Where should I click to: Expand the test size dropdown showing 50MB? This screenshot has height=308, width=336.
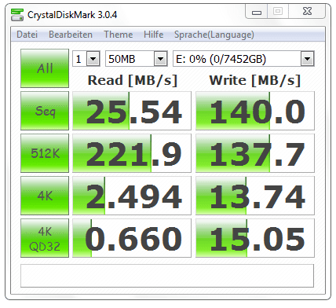point(160,59)
